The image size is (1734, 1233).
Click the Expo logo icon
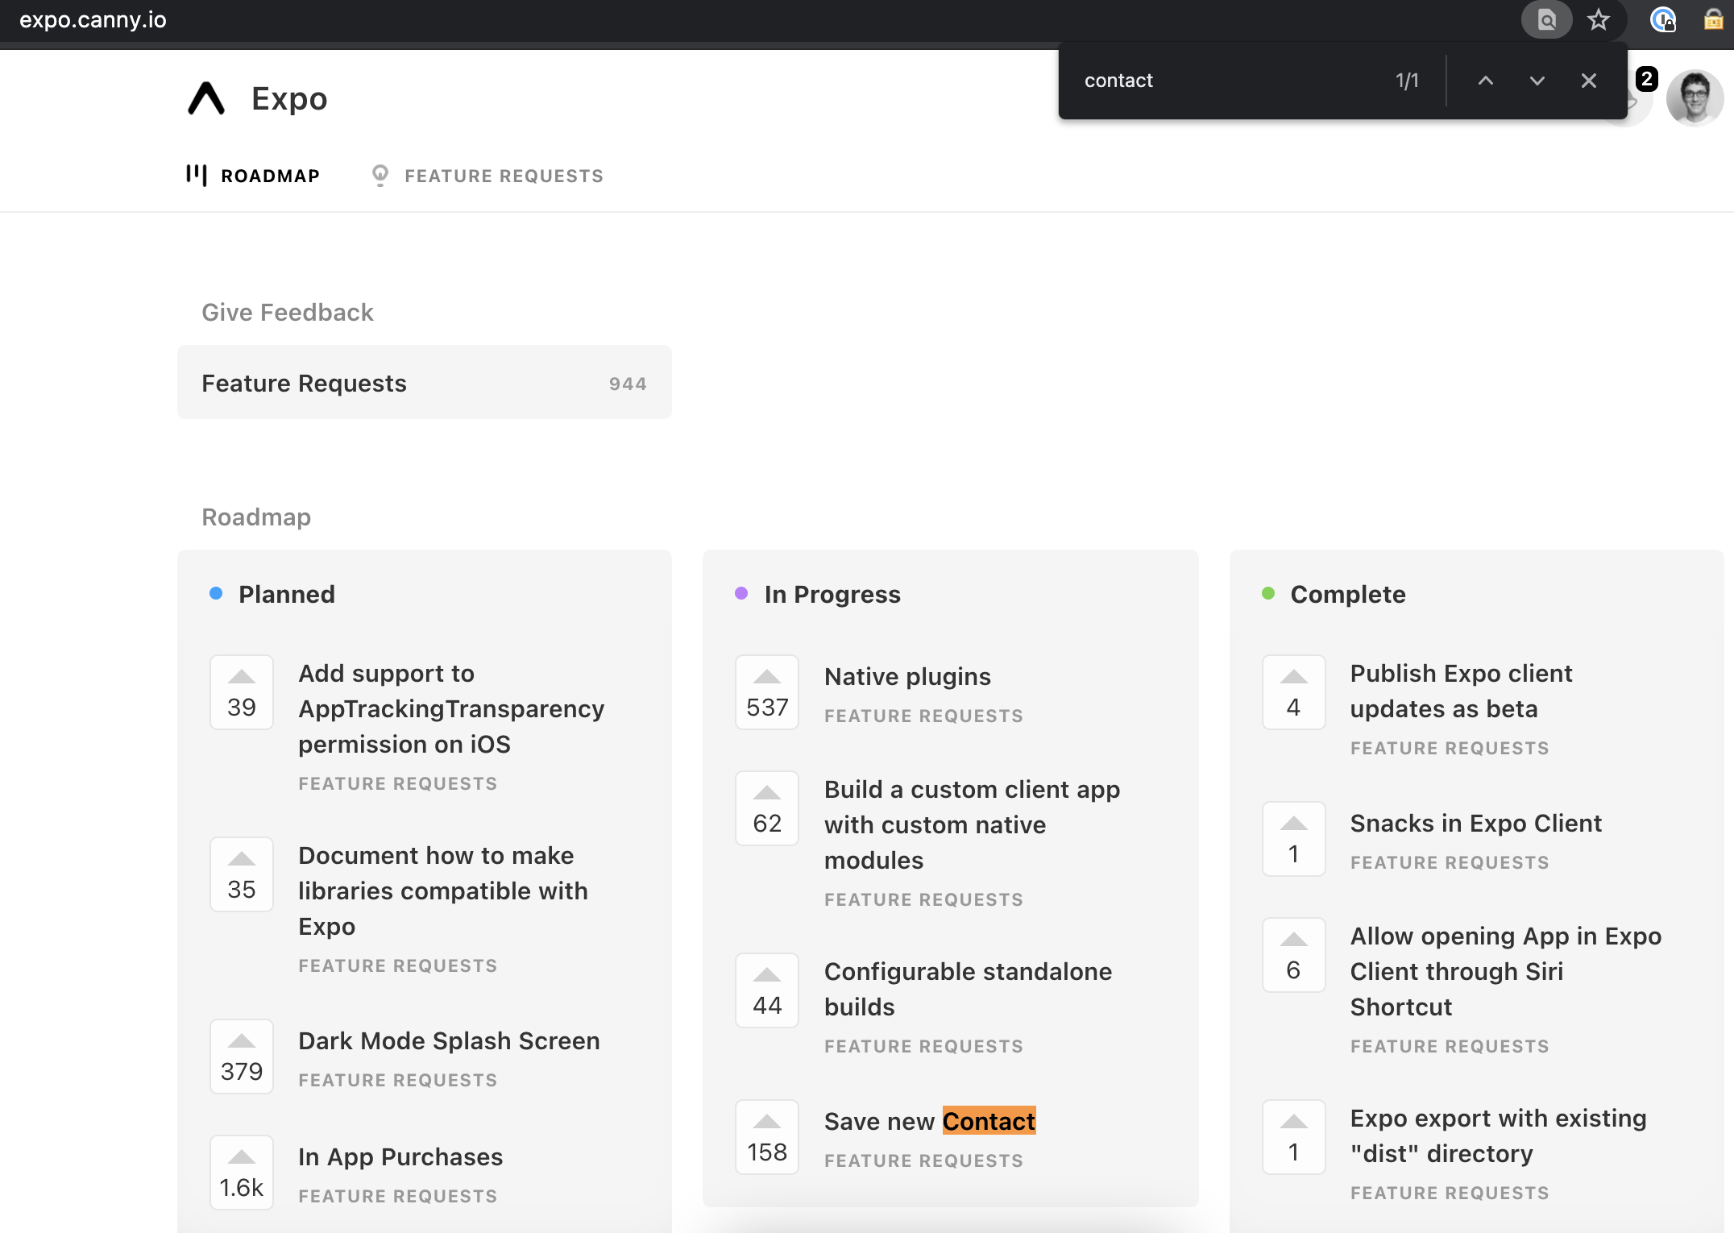[x=206, y=99]
